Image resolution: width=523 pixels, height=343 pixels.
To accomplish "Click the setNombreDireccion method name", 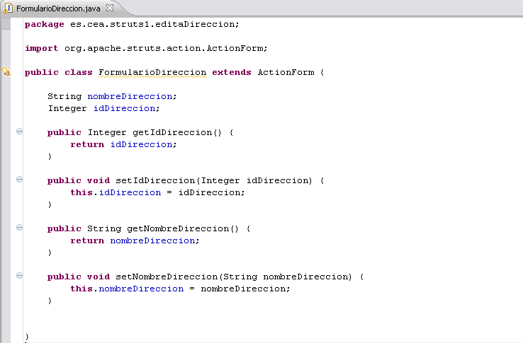I will pos(167,277).
